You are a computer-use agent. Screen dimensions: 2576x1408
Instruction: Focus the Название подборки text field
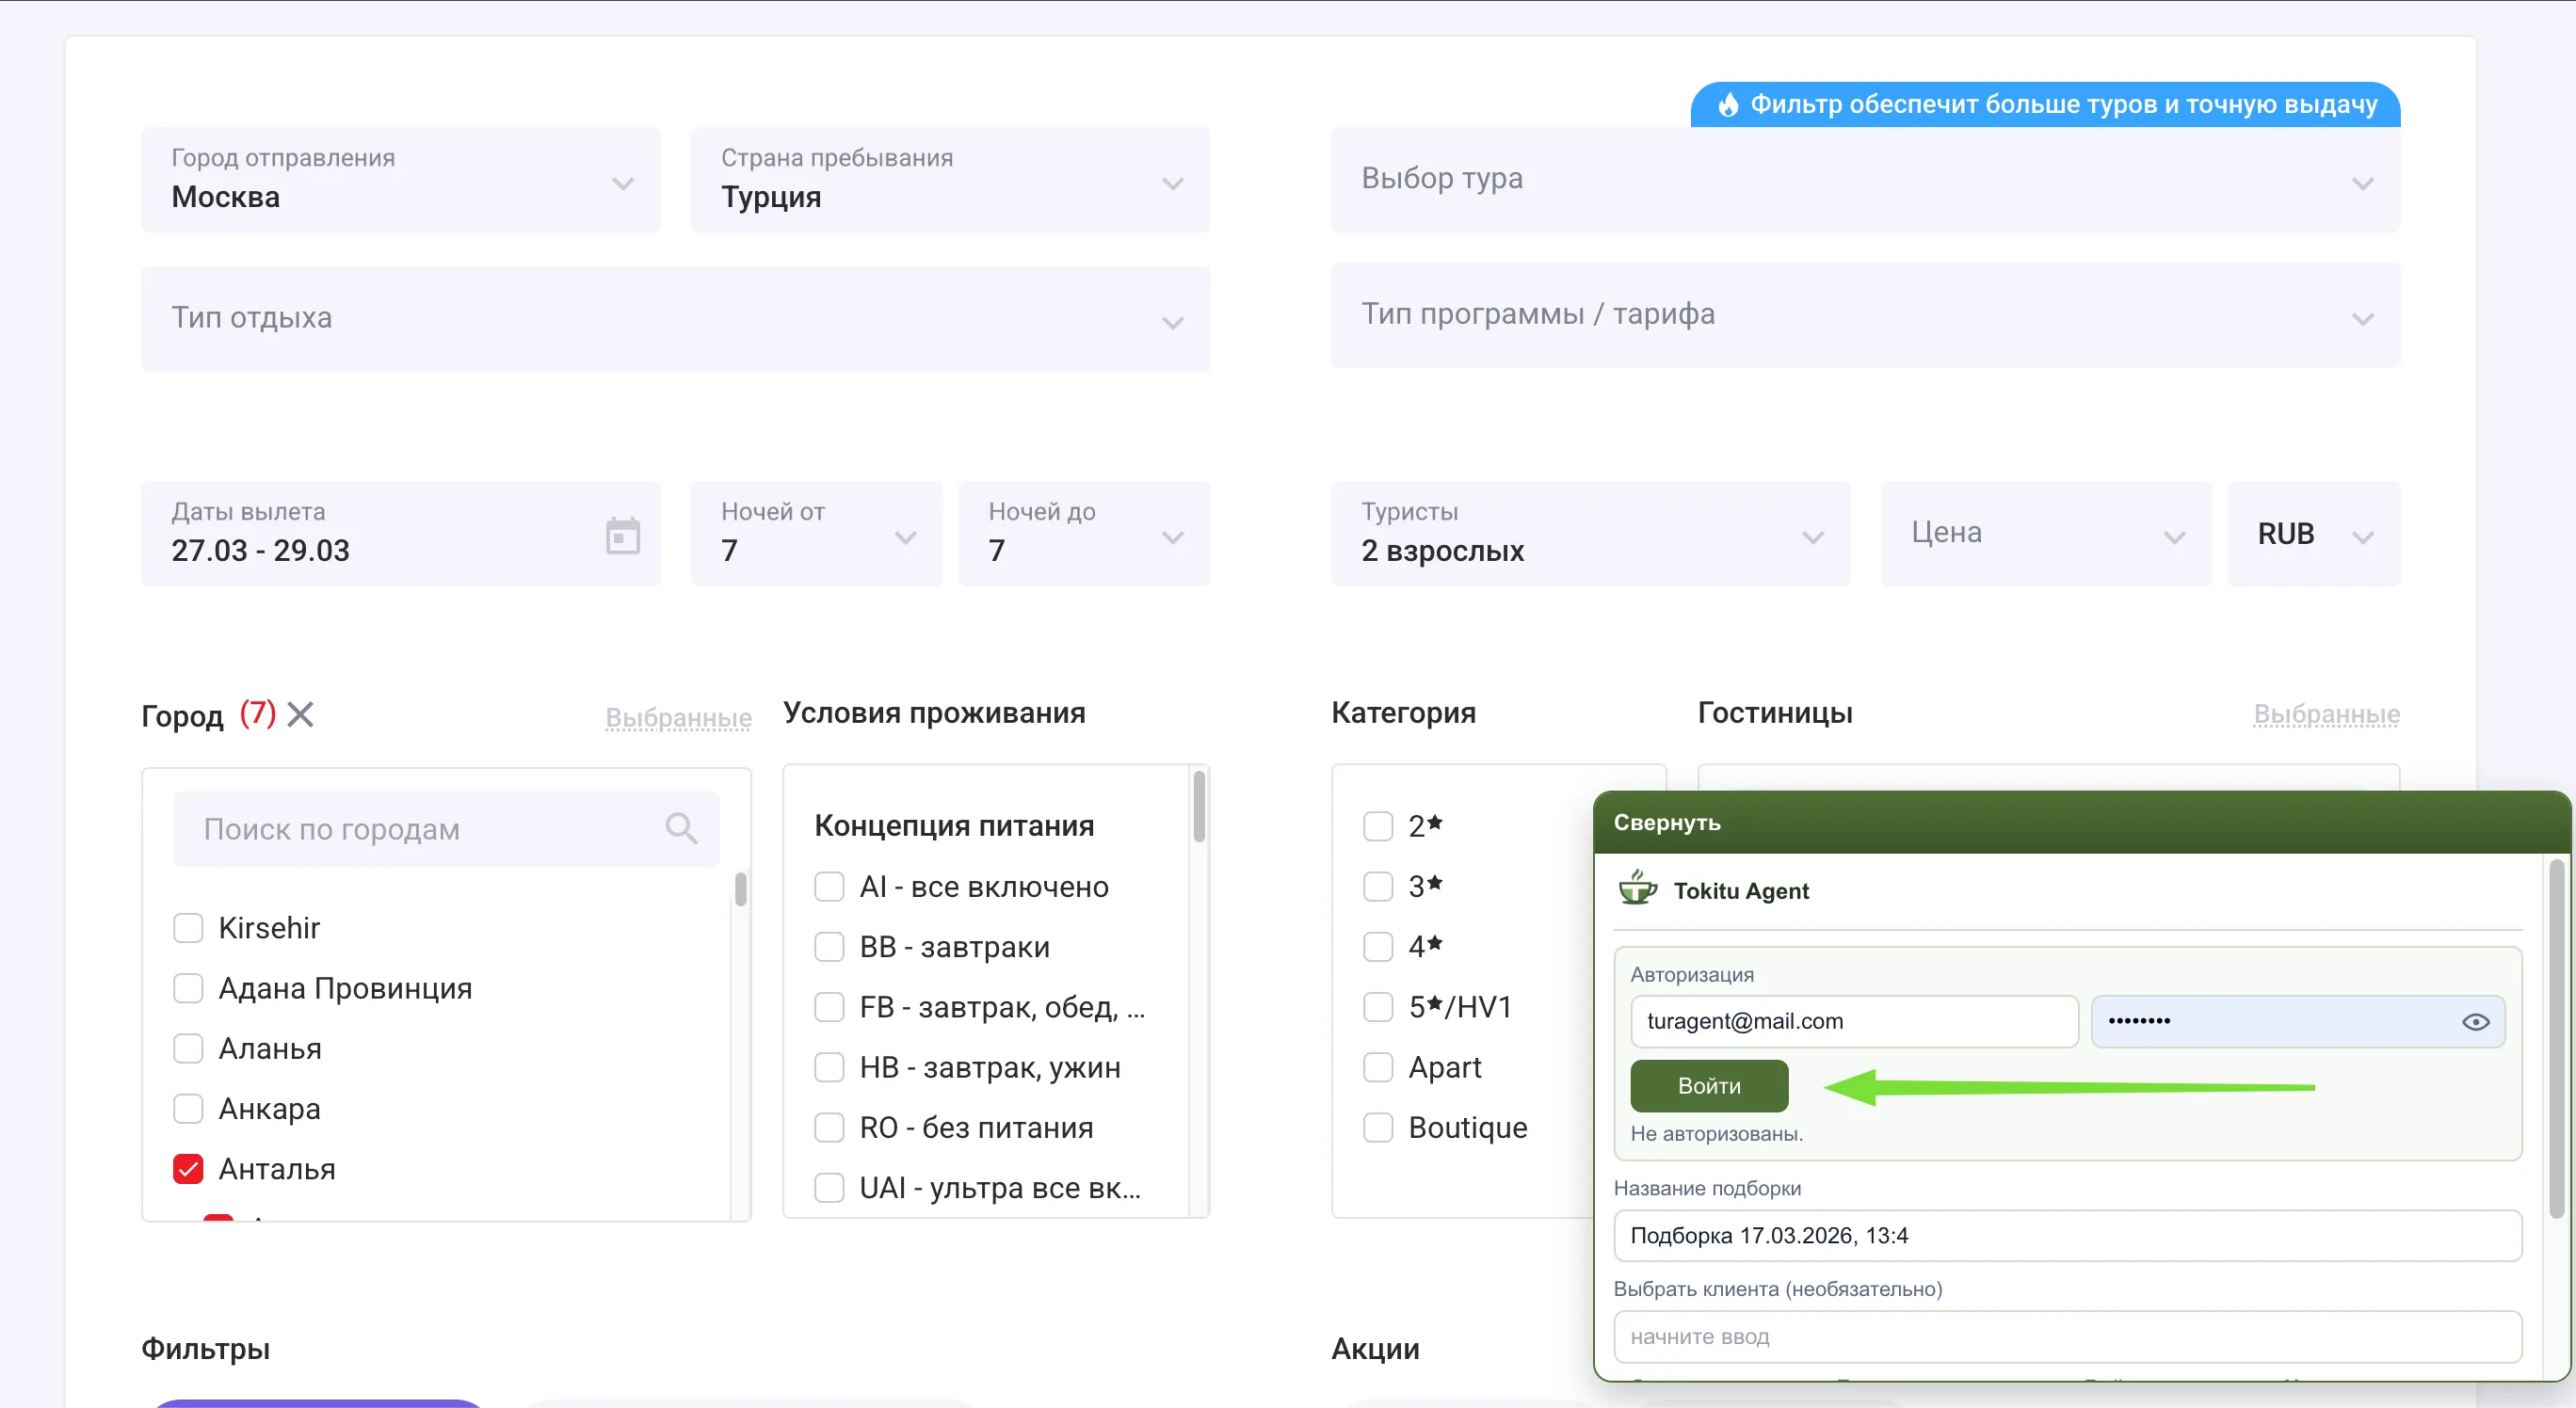(x=2066, y=1235)
